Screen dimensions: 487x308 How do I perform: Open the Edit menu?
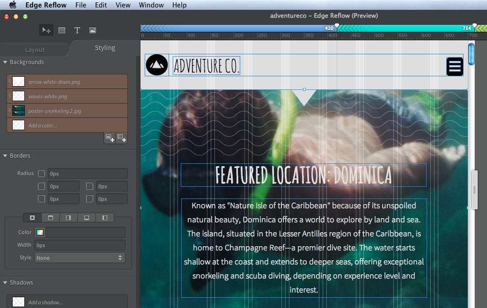coord(101,5)
